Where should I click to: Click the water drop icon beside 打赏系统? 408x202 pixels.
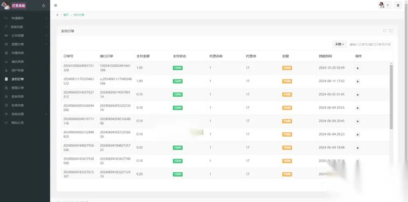44,5
